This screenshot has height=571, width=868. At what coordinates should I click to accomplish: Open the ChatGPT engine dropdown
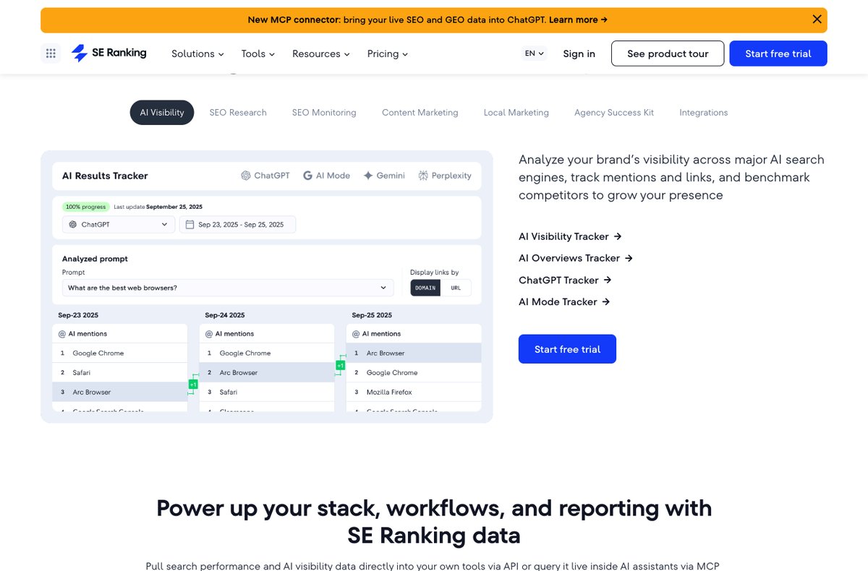point(119,225)
